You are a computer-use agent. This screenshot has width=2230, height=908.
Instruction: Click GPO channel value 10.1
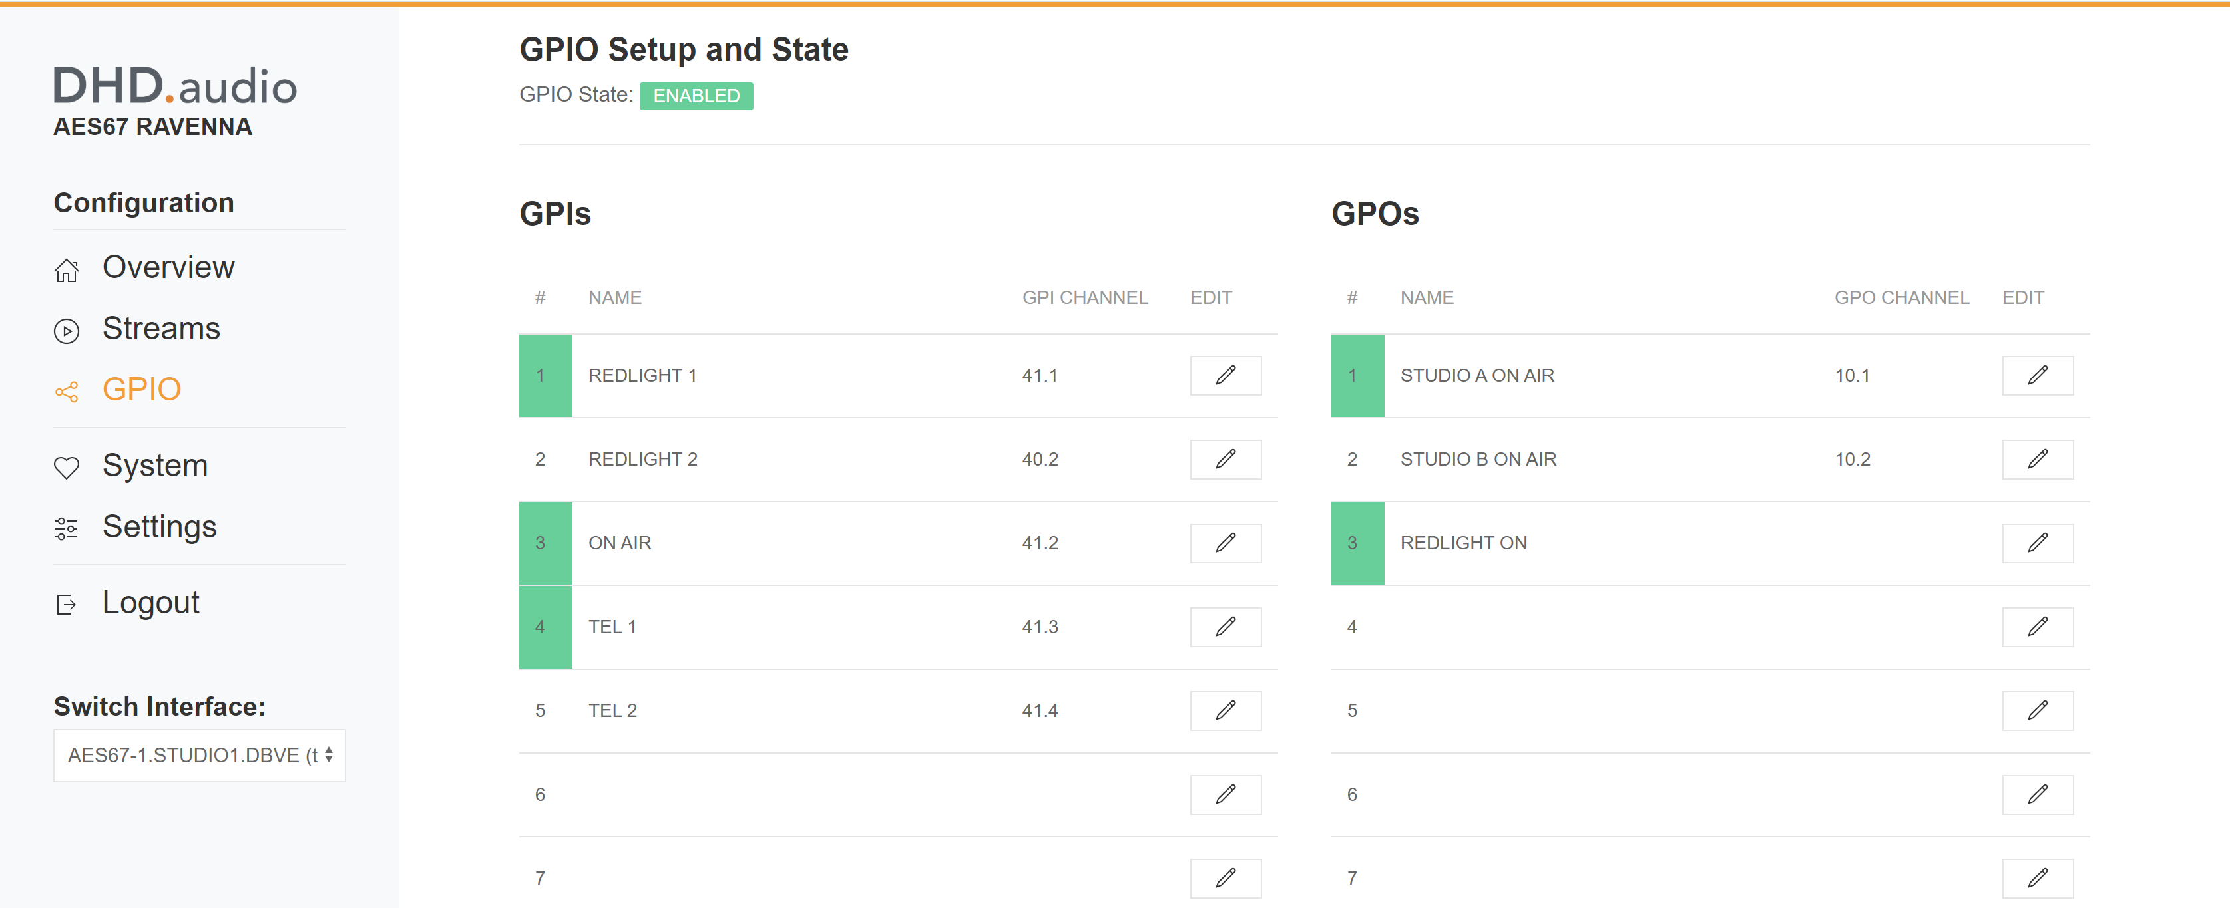1852,375
